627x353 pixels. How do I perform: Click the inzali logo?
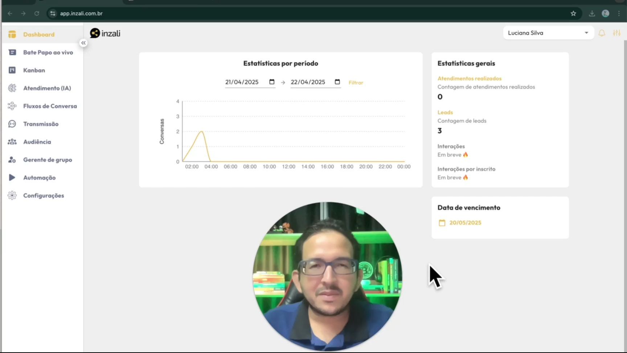105,33
